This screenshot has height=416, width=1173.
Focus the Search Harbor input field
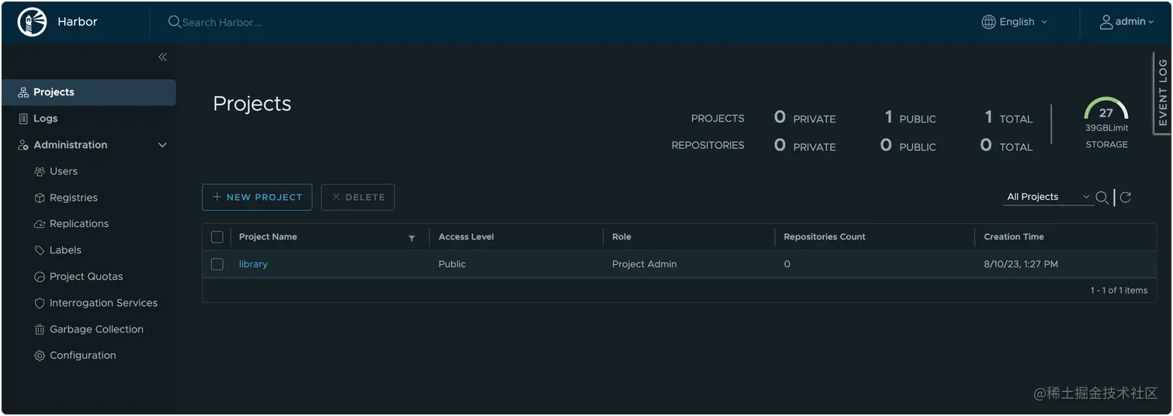[221, 22]
